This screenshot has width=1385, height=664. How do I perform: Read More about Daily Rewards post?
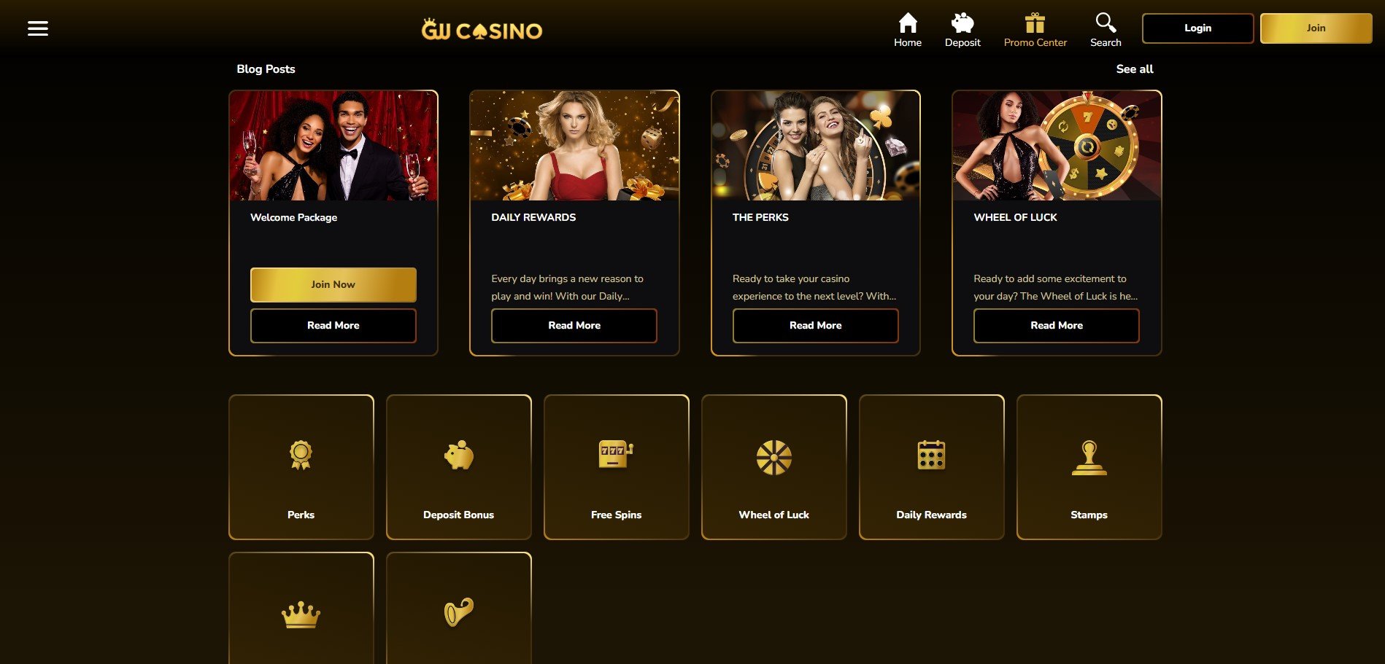(574, 326)
